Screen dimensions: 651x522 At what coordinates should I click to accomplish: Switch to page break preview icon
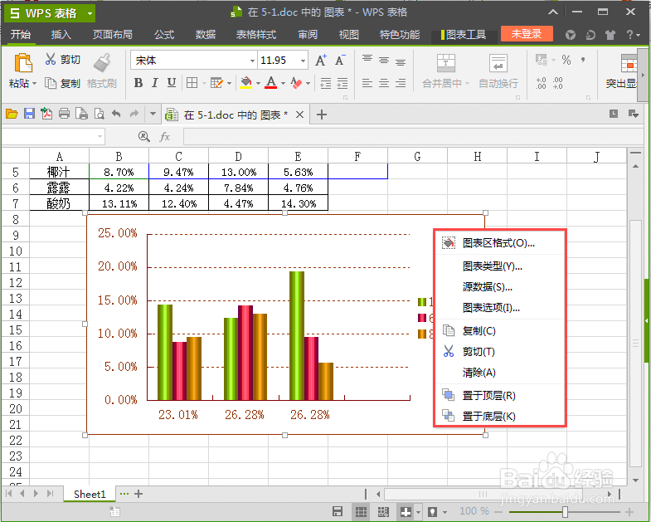383,511
